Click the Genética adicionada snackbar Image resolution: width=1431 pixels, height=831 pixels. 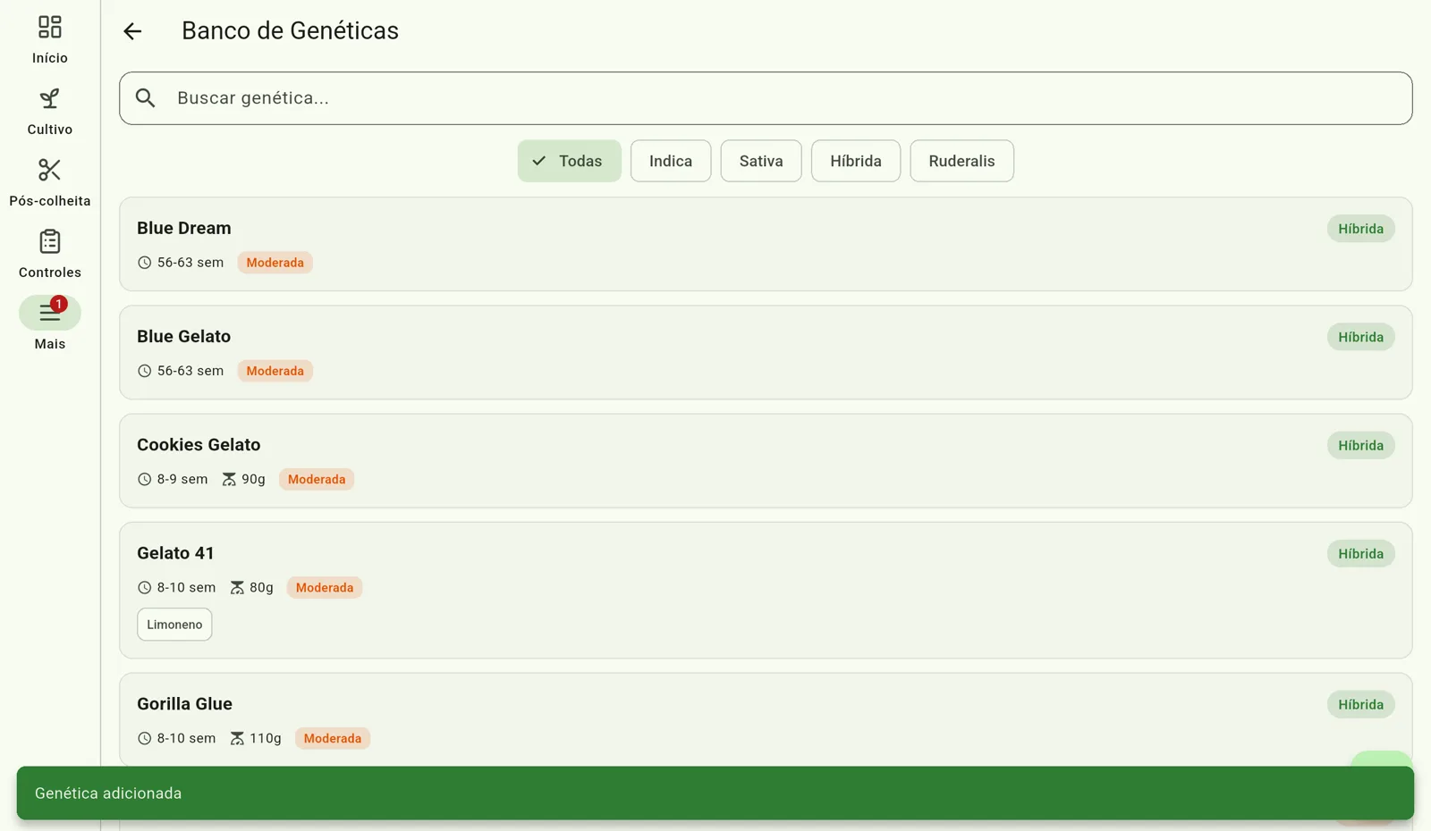click(x=715, y=793)
